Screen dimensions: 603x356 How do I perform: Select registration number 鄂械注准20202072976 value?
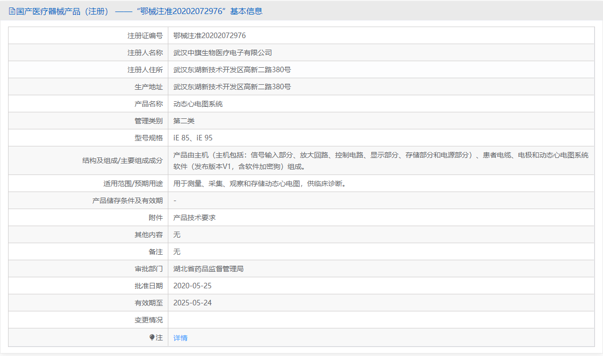point(210,36)
